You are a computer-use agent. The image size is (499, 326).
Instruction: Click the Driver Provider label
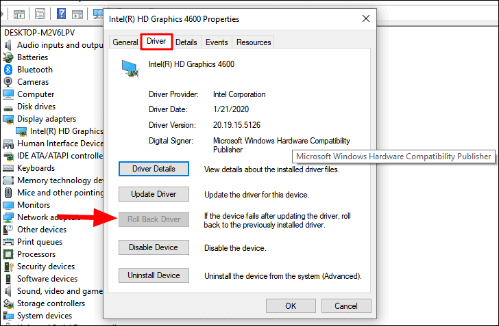coord(173,94)
